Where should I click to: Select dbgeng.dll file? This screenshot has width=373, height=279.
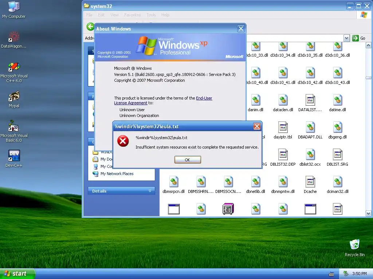pyautogui.click(x=337, y=130)
